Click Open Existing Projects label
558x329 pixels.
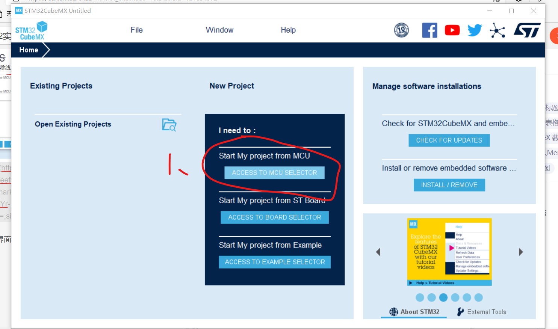point(73,124)
